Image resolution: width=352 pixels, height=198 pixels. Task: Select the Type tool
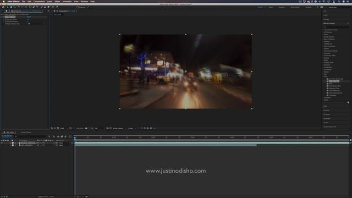click(37, 7)
